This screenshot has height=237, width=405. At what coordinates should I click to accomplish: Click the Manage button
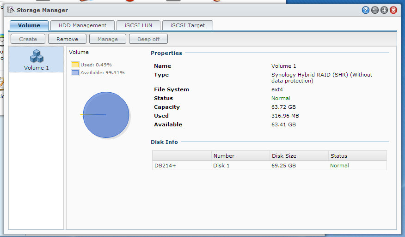(x=108, y=39)
